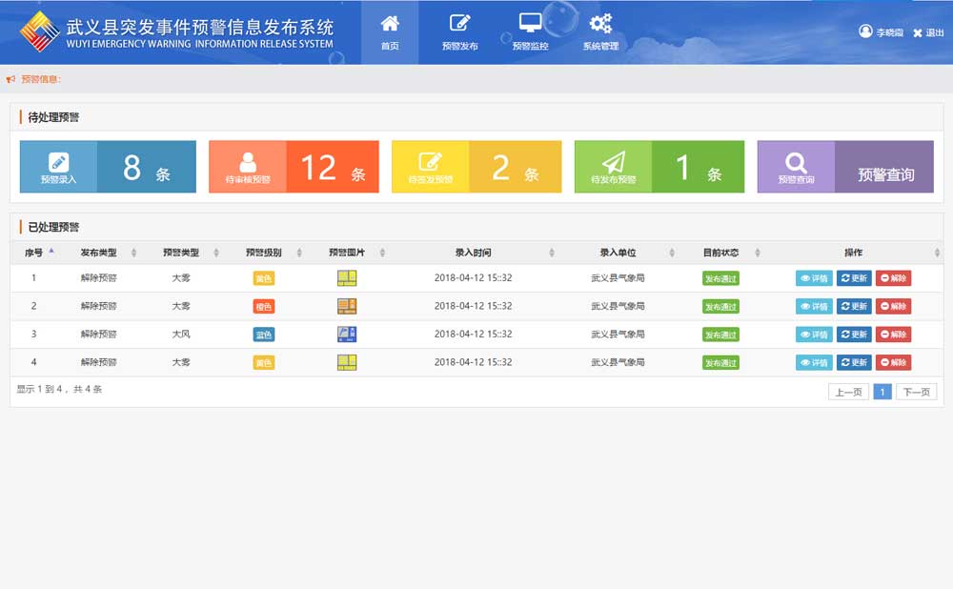Click 解除 button in row 3

[x=893, y=335]
